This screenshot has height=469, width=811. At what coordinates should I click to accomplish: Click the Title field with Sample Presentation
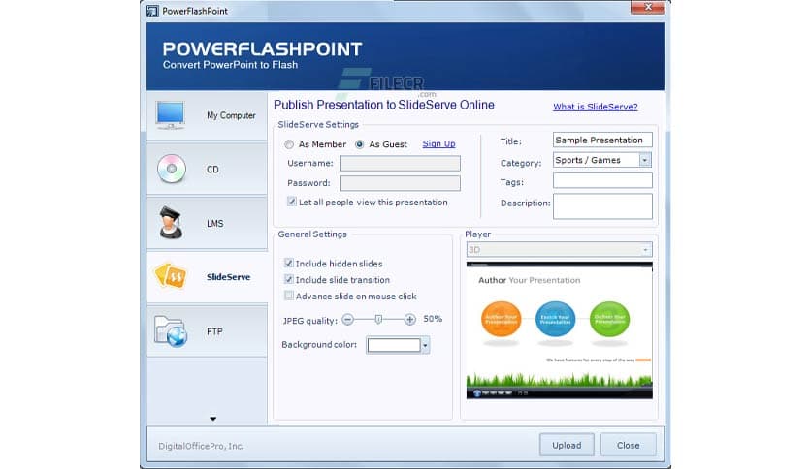(x=602, y=140)
